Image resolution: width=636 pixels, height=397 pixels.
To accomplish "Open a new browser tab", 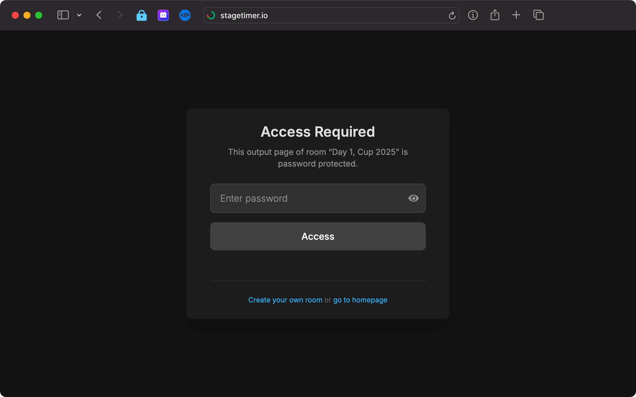I will pyautogui.click(x=516, y=15).
